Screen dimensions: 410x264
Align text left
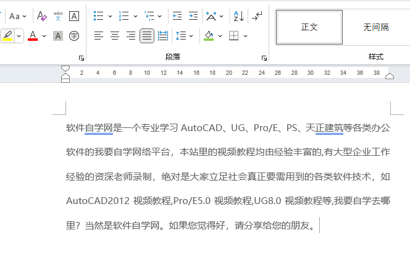point(99,36)
